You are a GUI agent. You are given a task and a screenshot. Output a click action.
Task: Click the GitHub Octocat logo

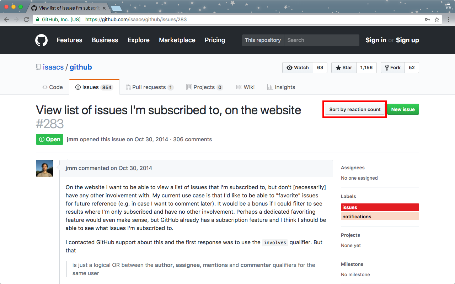(x=41, y=40)
